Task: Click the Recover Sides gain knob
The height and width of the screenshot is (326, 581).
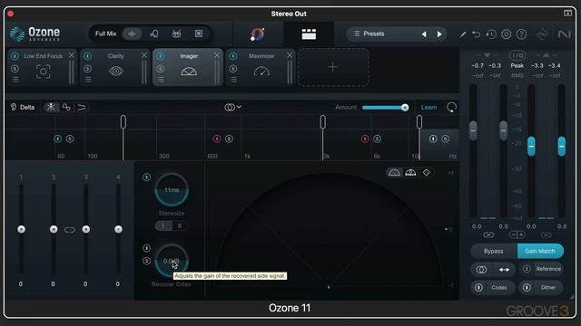Action: 172,261
